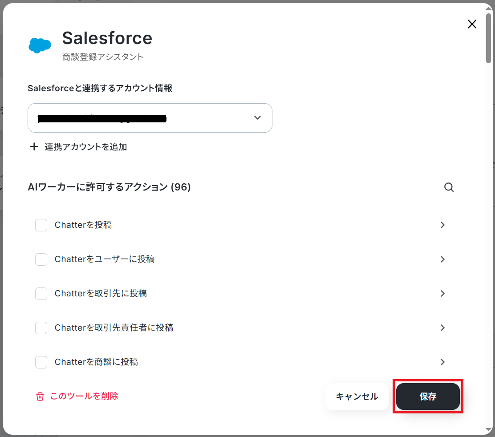Open the linked account dropdown

pyautogui.click(x=150, y=118)
